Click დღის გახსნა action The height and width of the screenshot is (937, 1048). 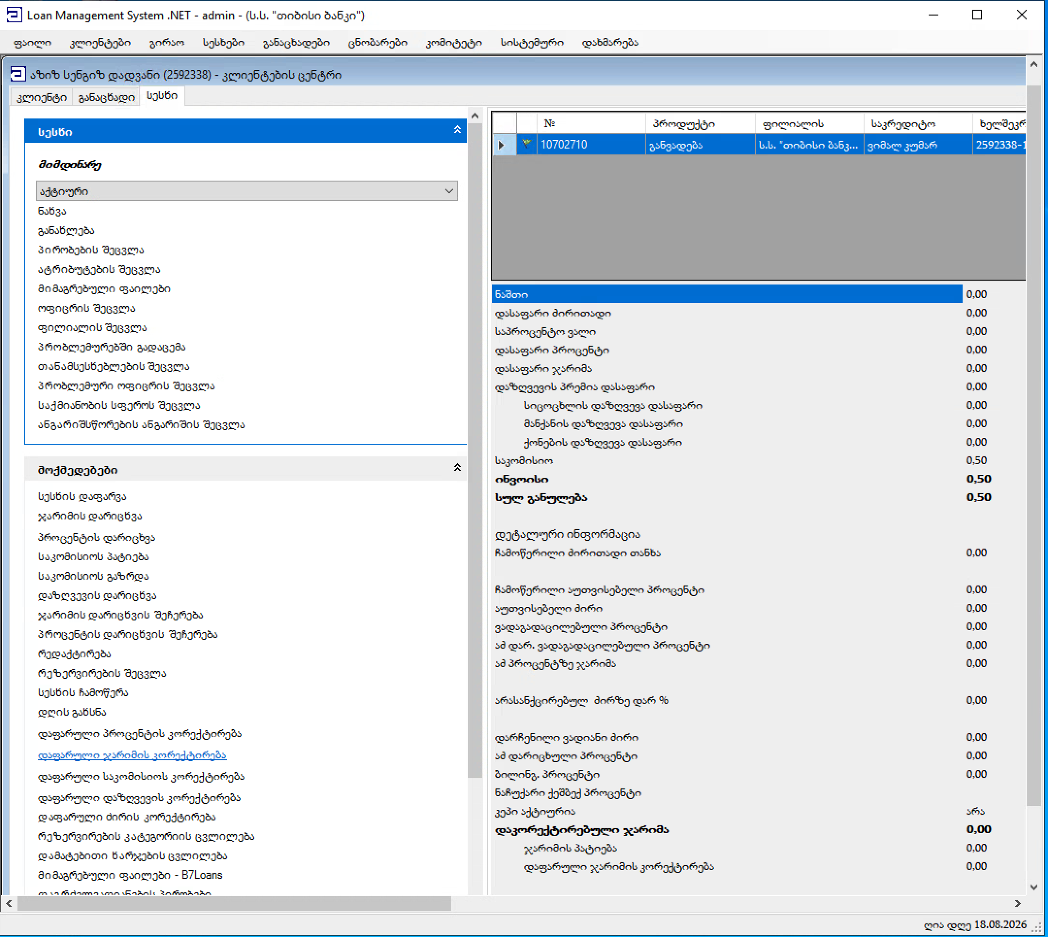click(72, 712)
